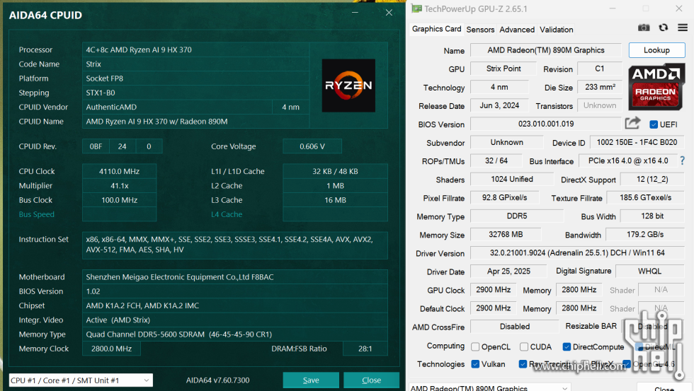Enable the OpenCL checkbox
Screen dimensions: 694x391
point(475,347)
